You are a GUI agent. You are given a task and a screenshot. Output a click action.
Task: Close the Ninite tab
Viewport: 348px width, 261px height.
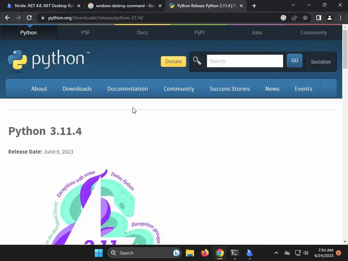[x=79, y=6]
